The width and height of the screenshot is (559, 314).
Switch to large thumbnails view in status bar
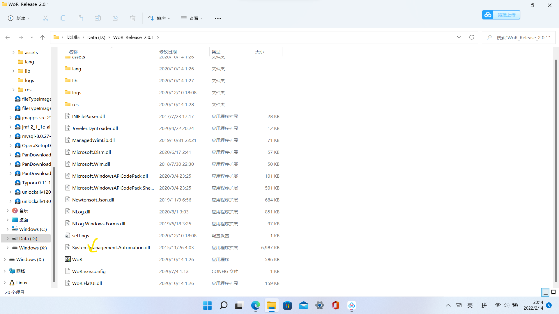tap(553, 292)
